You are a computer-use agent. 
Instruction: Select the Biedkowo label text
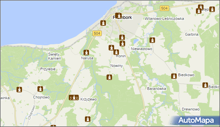(186, 75)
